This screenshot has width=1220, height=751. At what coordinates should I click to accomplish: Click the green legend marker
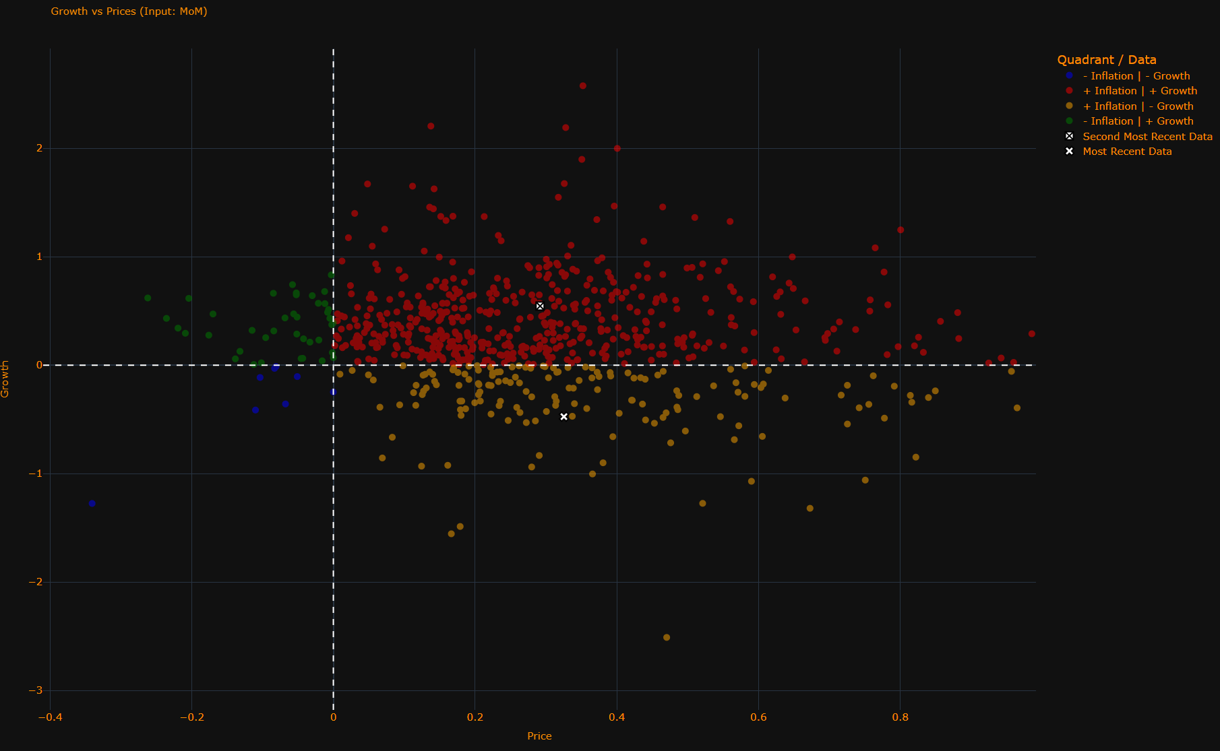pyautogui.click(x=1069, y=121)
